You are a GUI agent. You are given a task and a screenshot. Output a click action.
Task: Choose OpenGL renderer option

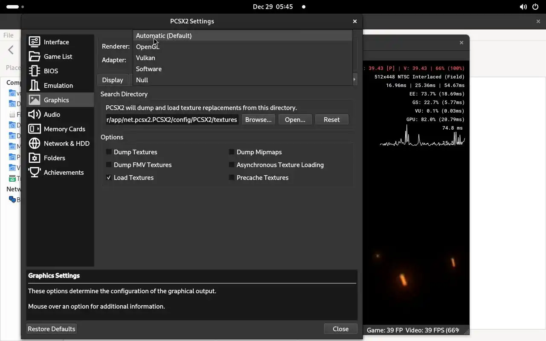pyautogui.click(x=243, y=46)
